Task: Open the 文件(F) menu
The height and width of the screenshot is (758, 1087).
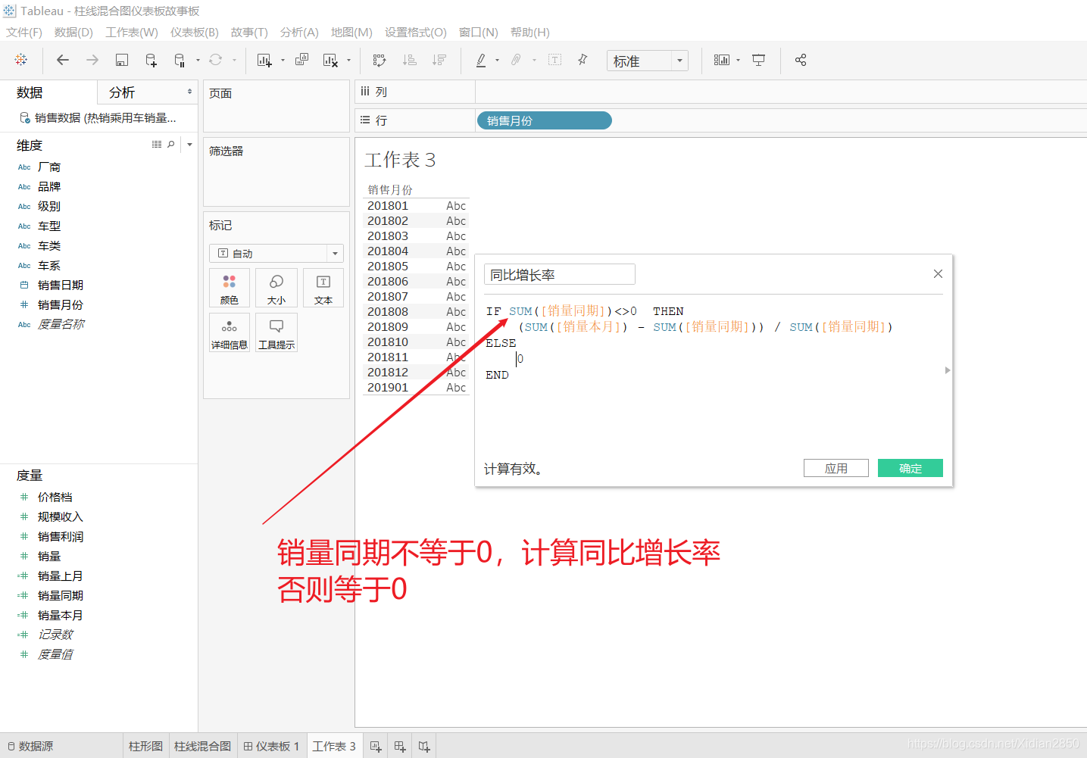Action: point(24,32)
